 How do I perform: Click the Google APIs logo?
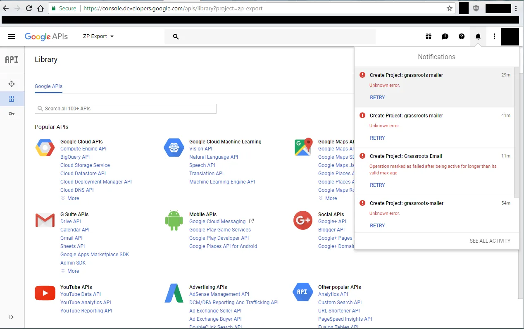tap(46, 36)
